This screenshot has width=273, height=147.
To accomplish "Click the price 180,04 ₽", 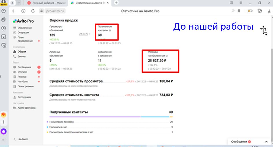I will pyautogui.click(x=166, y=81).
